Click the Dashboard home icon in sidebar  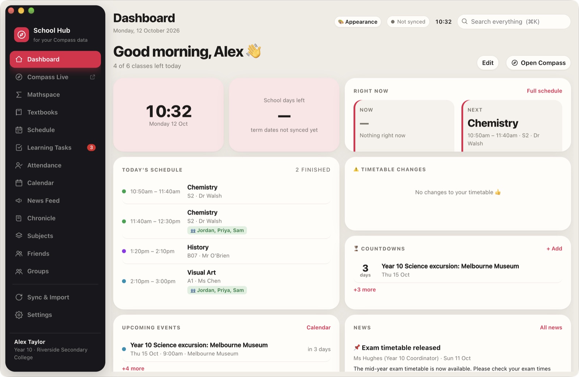coord(19,59)
